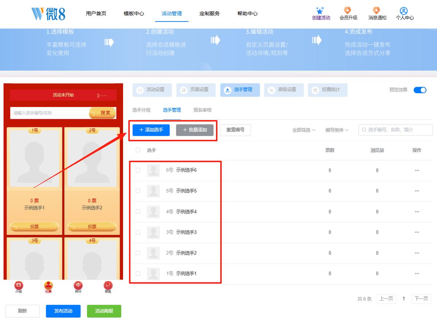Open the 投票统计 tab
The width and height of the screenshot is (437, 326).
[327, 90]
